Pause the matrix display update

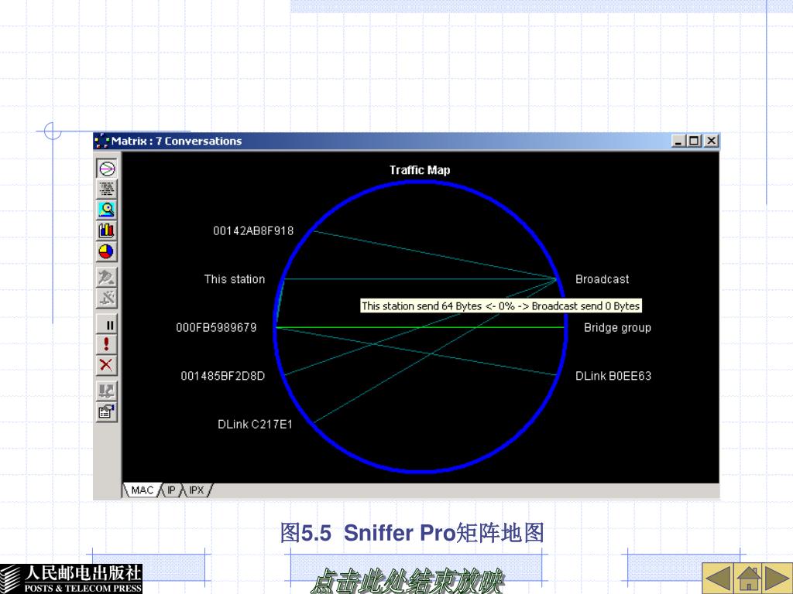click(x=107, y=325)
